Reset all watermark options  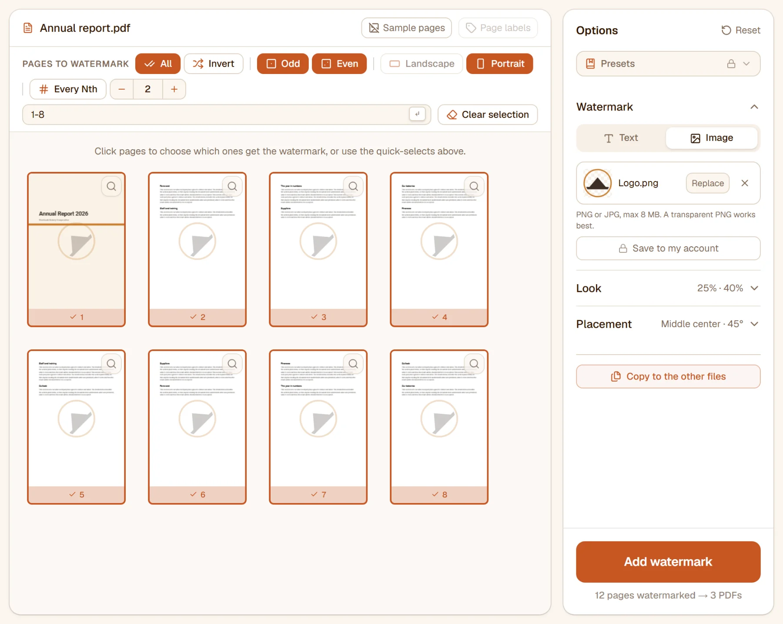741,30
